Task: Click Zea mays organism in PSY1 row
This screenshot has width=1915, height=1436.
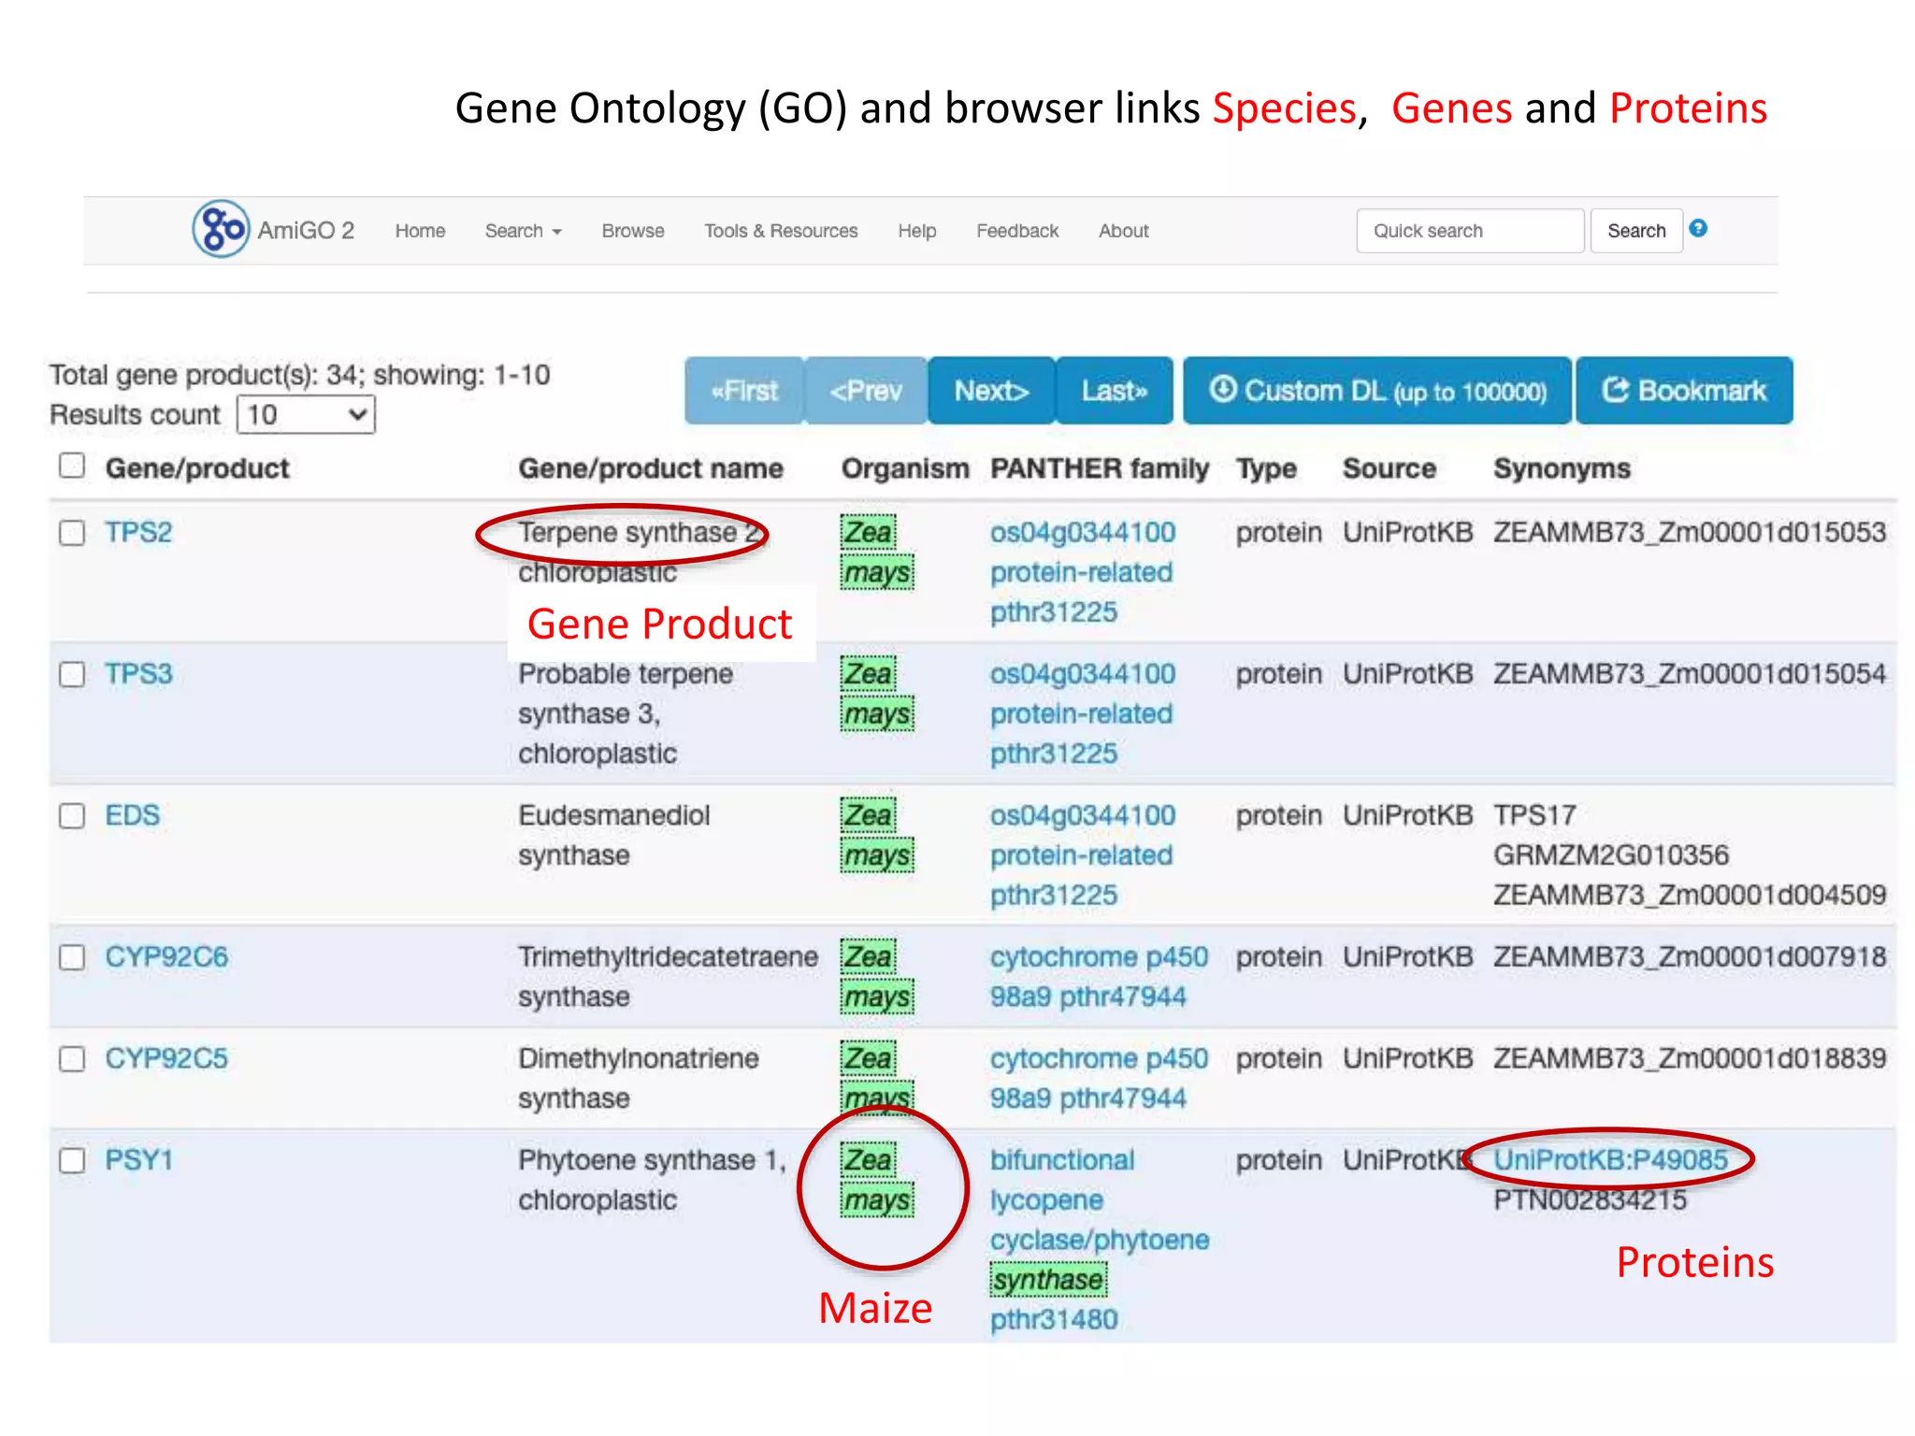Action: click(x=876, y=1181)
